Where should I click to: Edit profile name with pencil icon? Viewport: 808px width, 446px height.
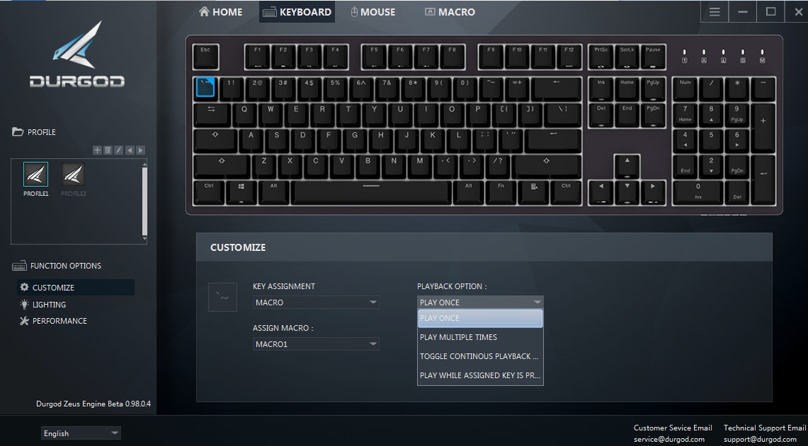(118, 151)
